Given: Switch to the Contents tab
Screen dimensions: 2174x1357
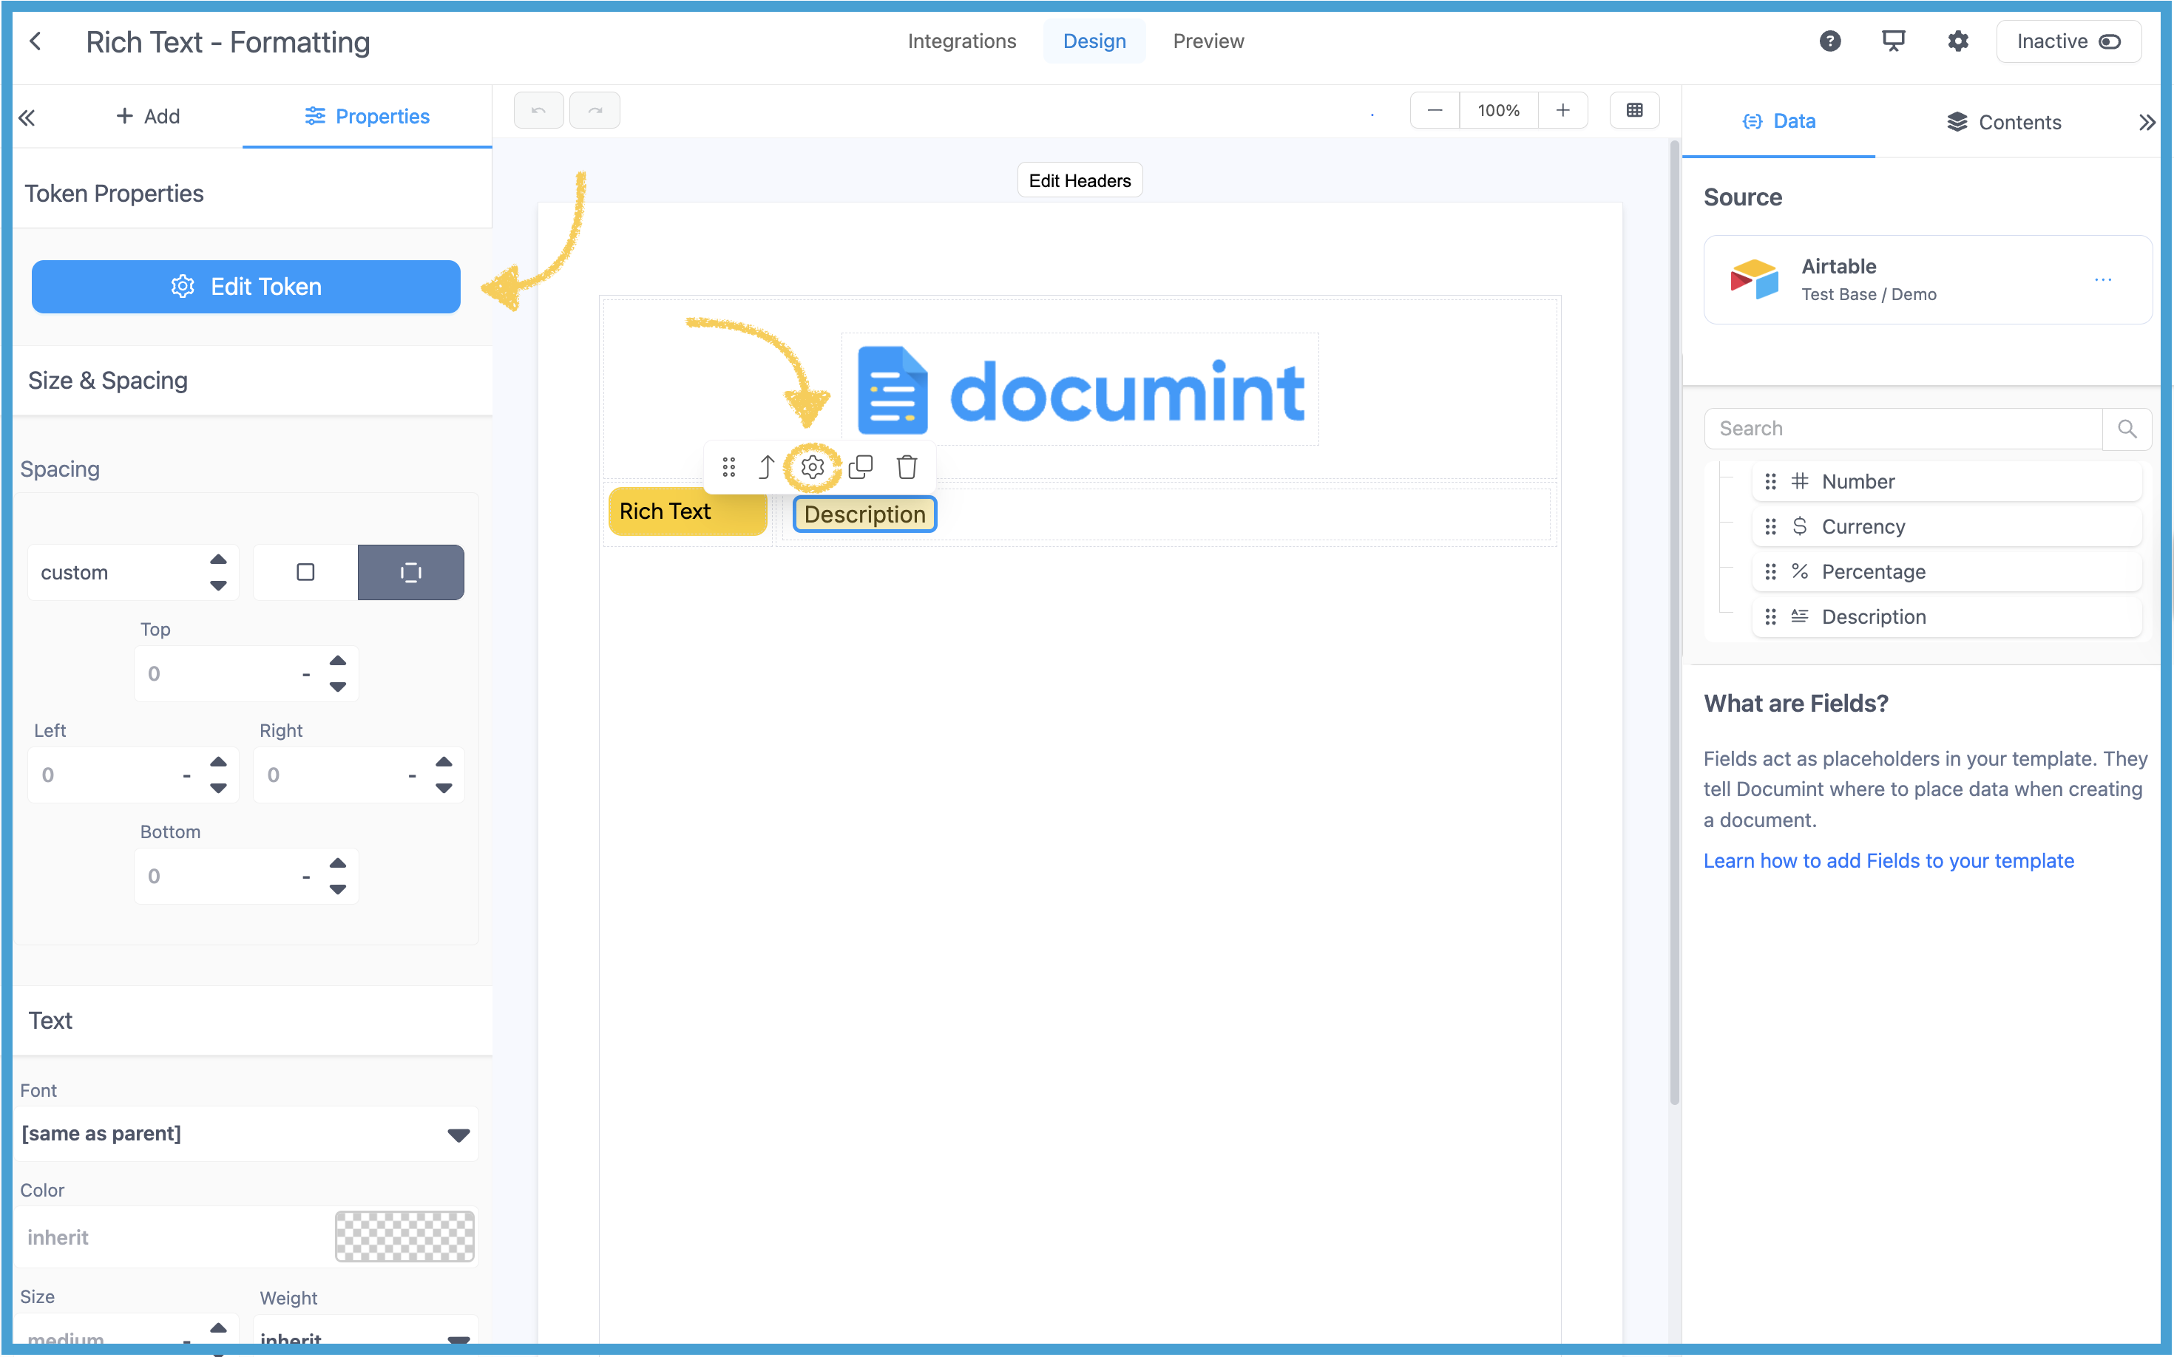Looking at the screenshot, I should [x=2003, y=122].
